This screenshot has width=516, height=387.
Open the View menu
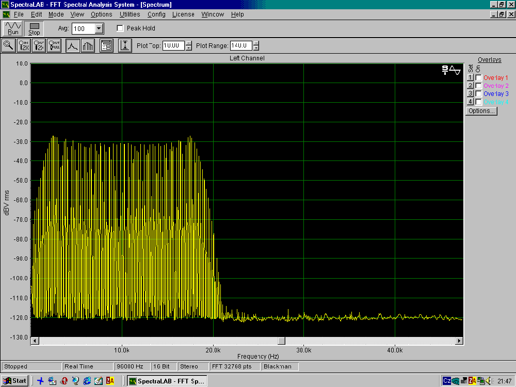point(77,14)
